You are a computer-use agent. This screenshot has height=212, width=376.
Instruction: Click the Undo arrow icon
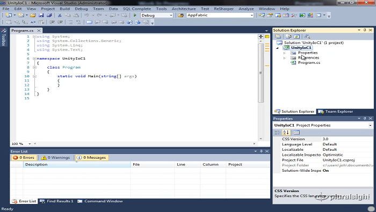(x=86, y=16)
